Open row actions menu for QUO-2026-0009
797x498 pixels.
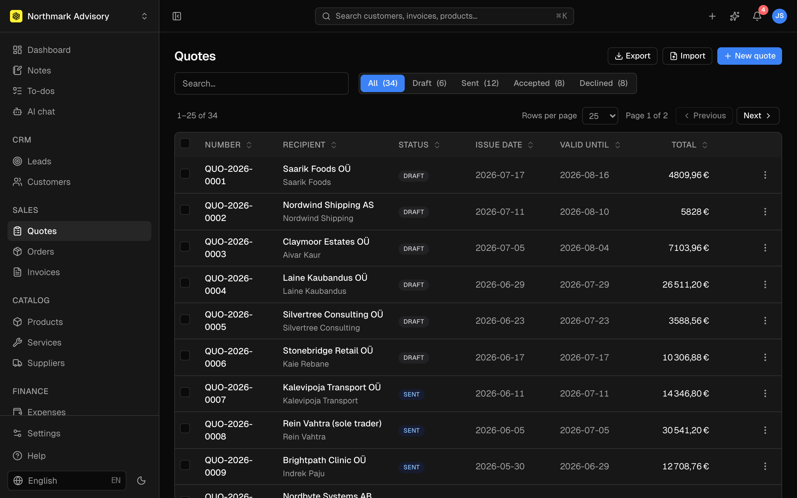coord(765,466)
